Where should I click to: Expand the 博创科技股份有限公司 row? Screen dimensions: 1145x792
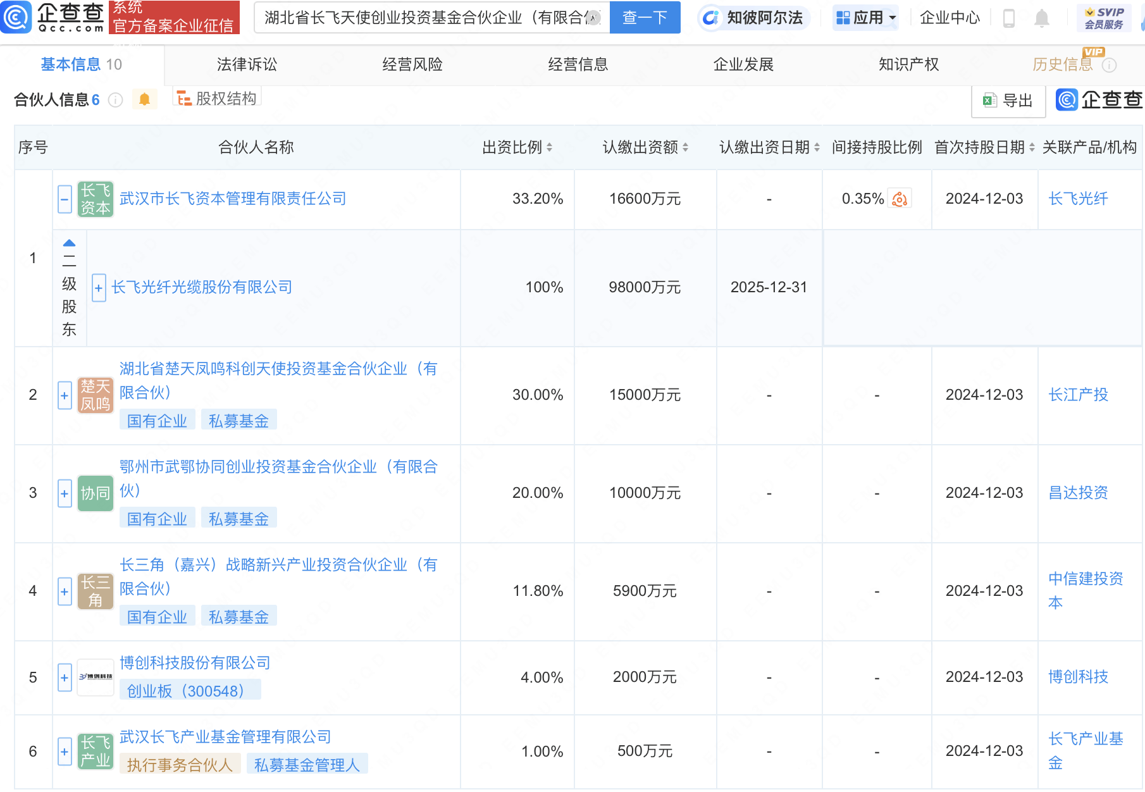65,678
